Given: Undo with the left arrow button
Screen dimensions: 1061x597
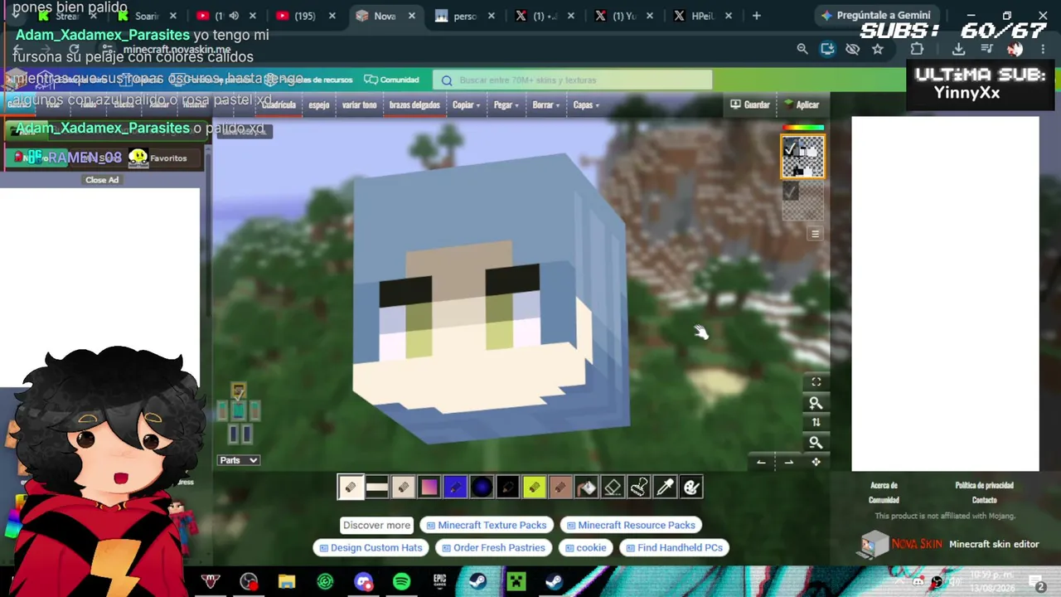Looking at the screenshot, I should click(x=761, y=462).
